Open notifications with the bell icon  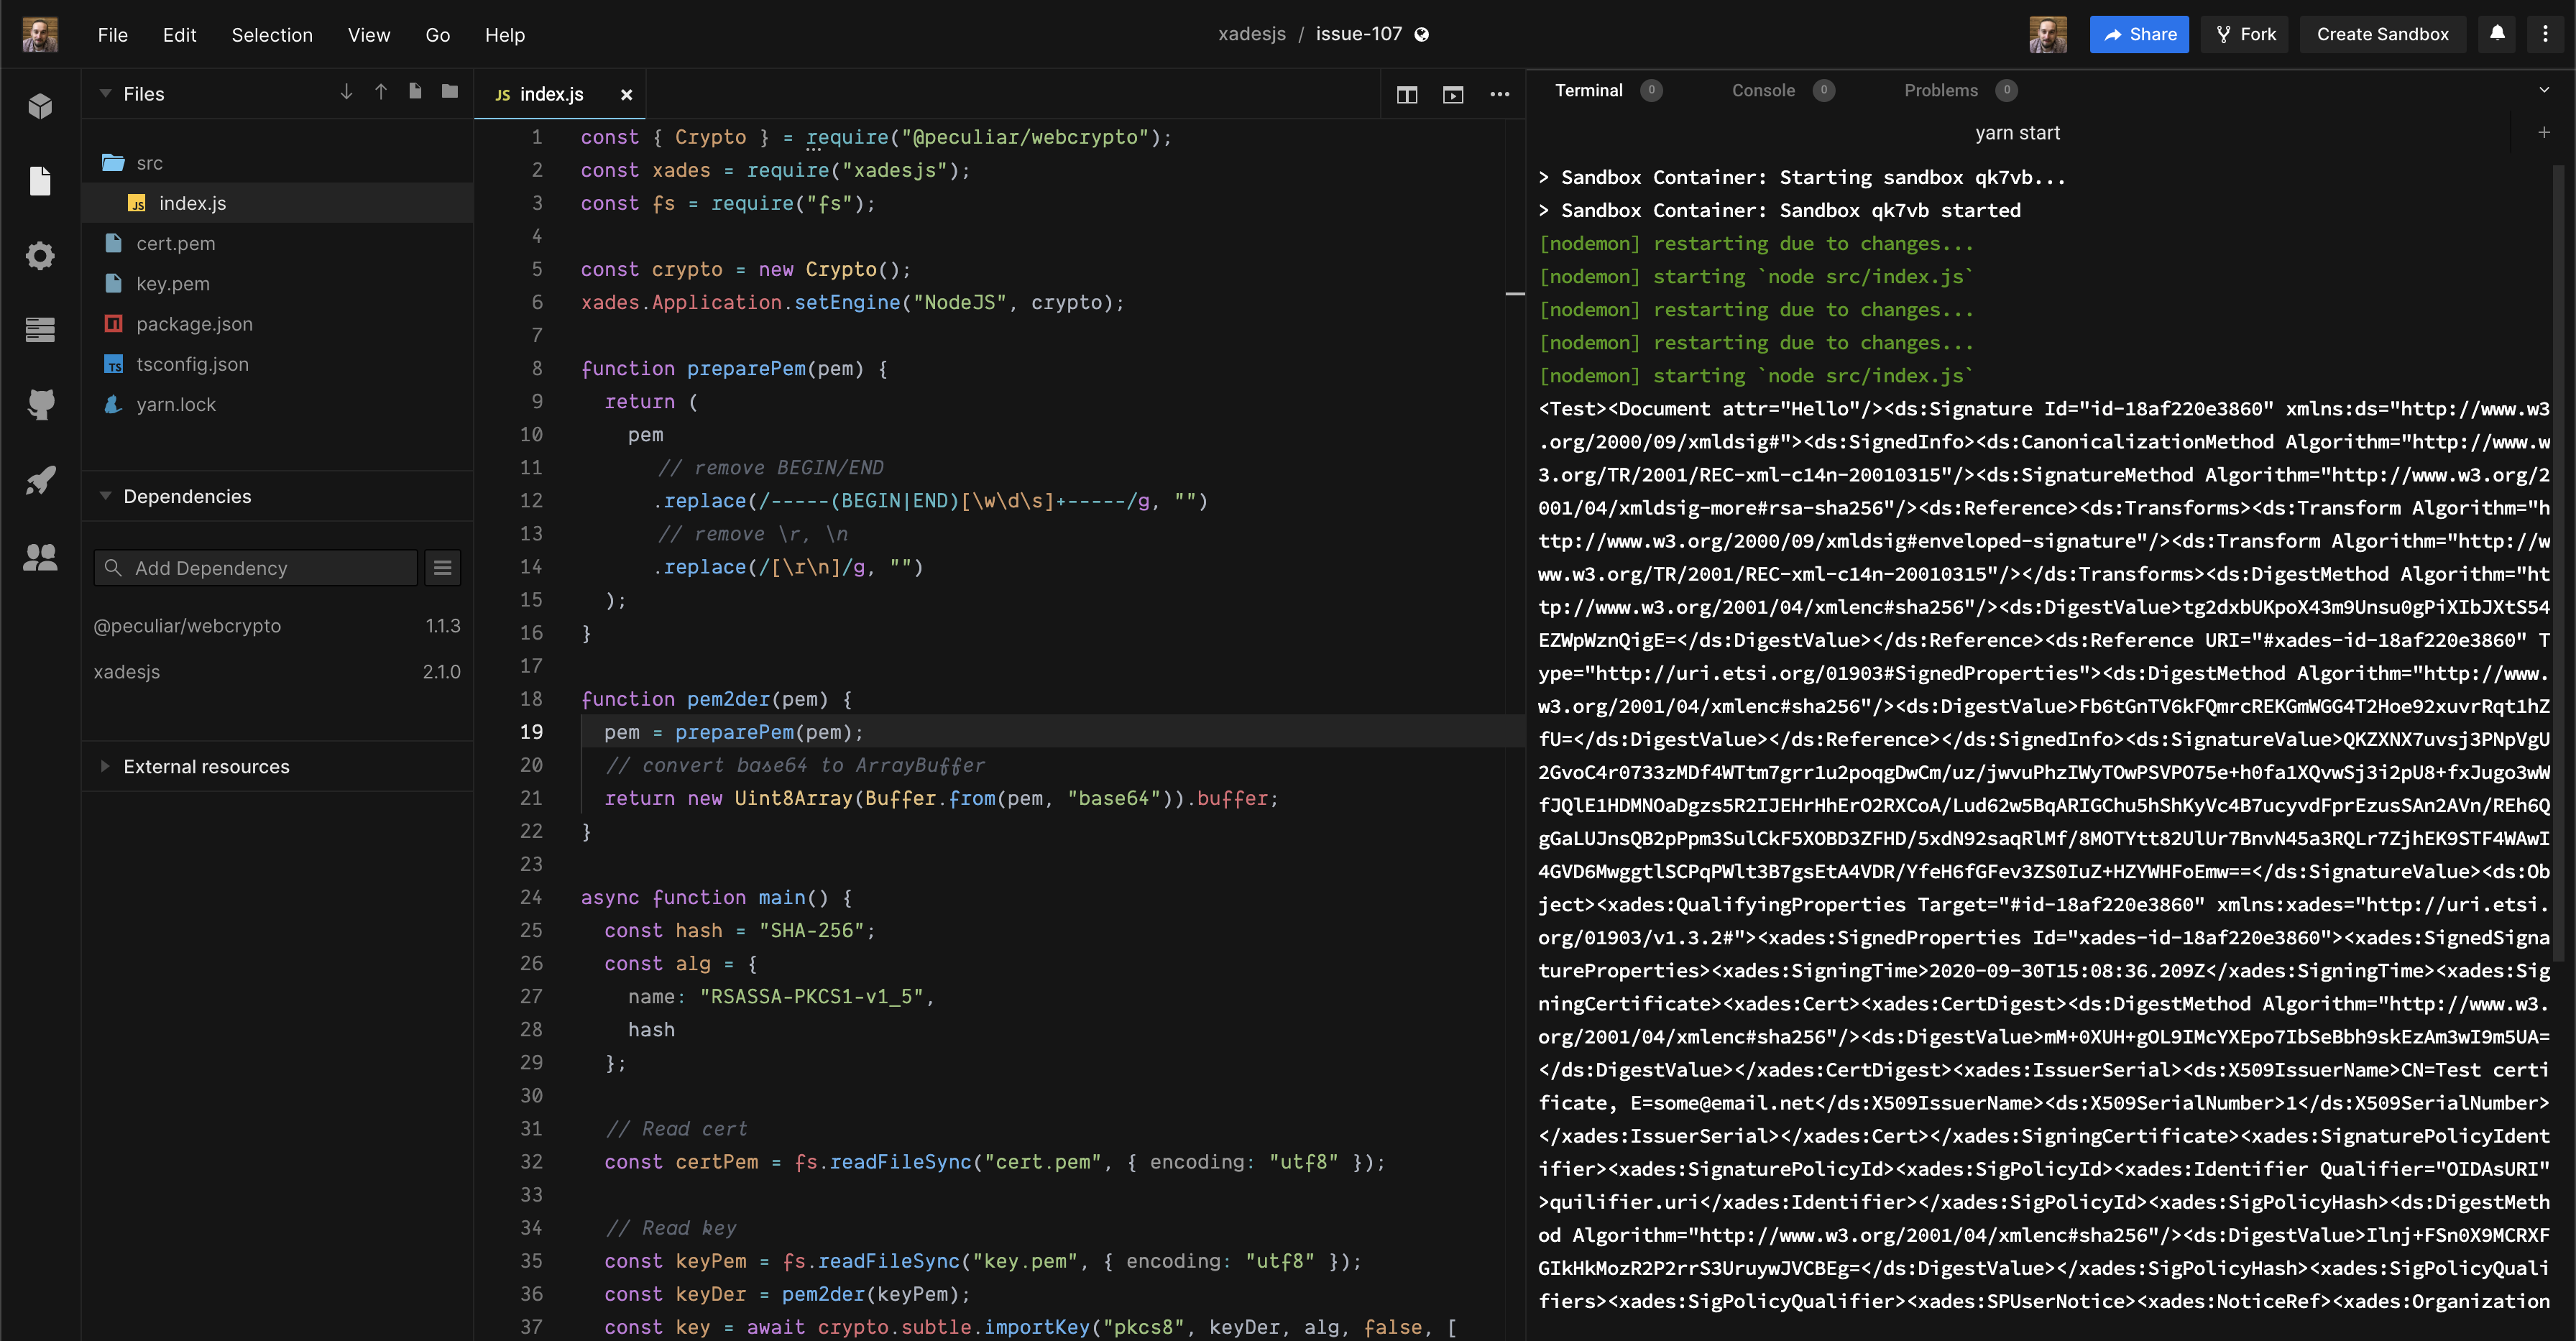[x=2496, y=34]
